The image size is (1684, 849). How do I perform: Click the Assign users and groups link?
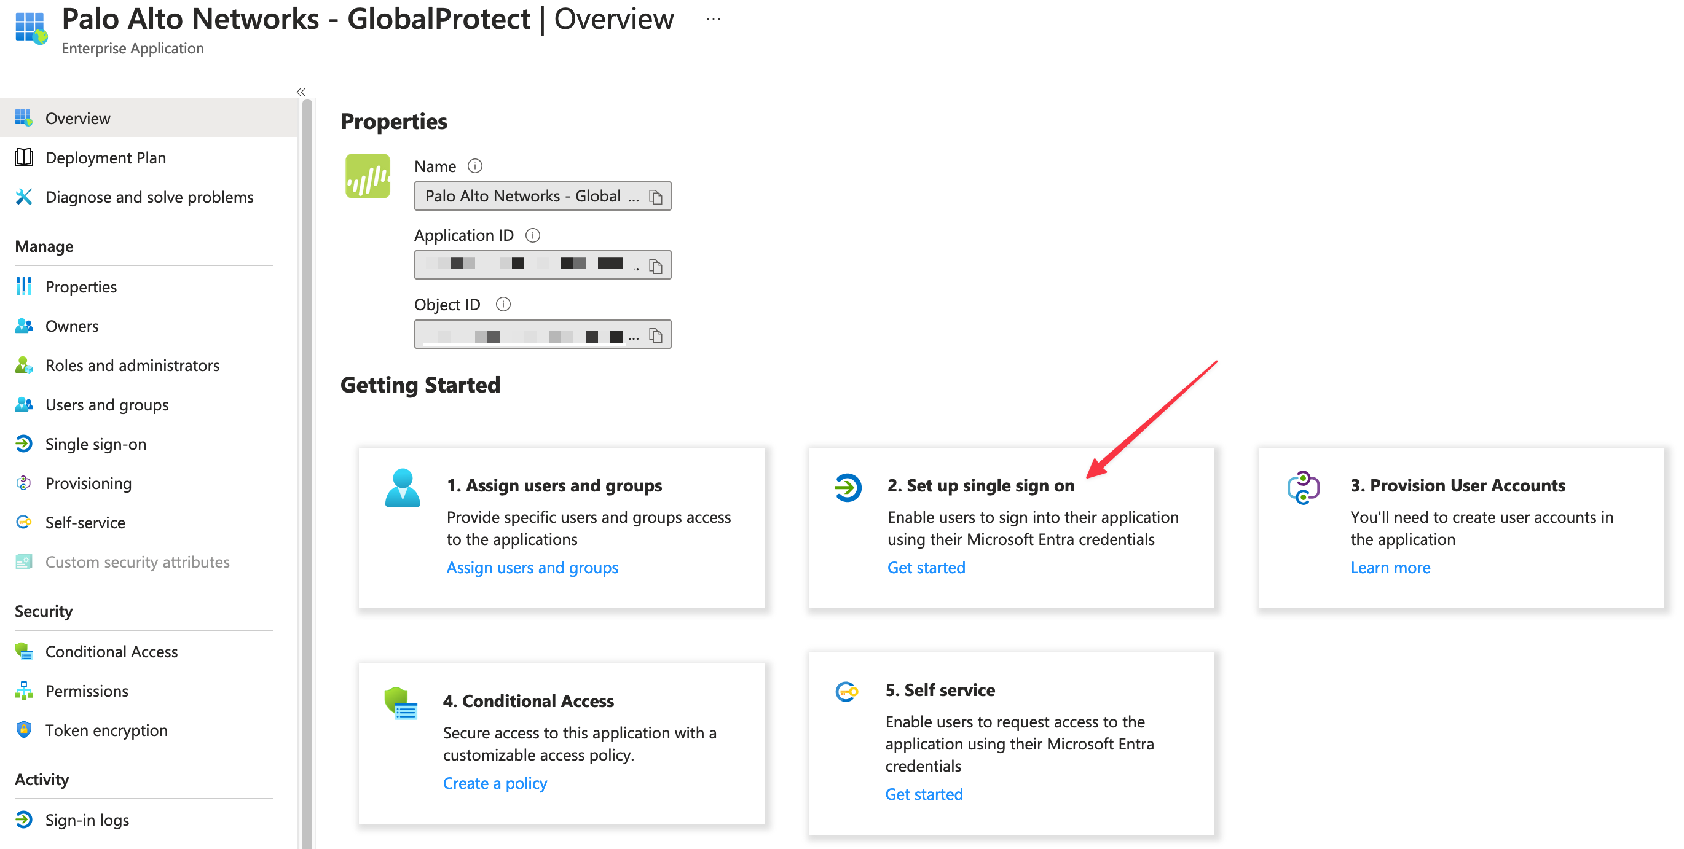pos(532,567)
